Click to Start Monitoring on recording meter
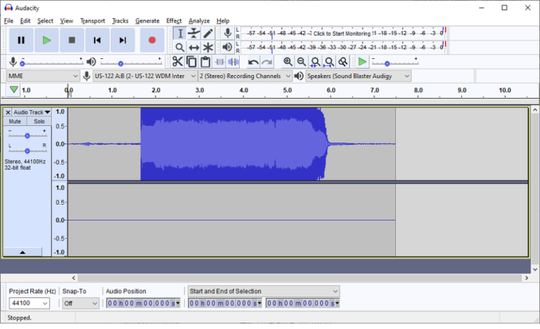This screenshot has width=540, height=329. tap(342, 33)
